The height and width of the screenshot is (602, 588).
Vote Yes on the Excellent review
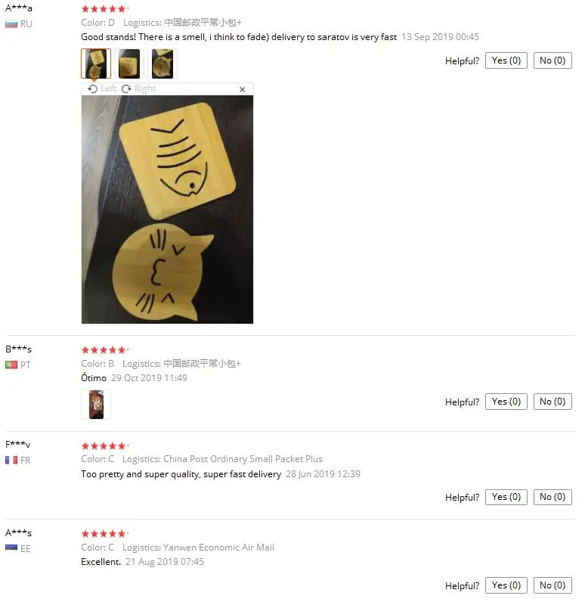coord(506,585)
